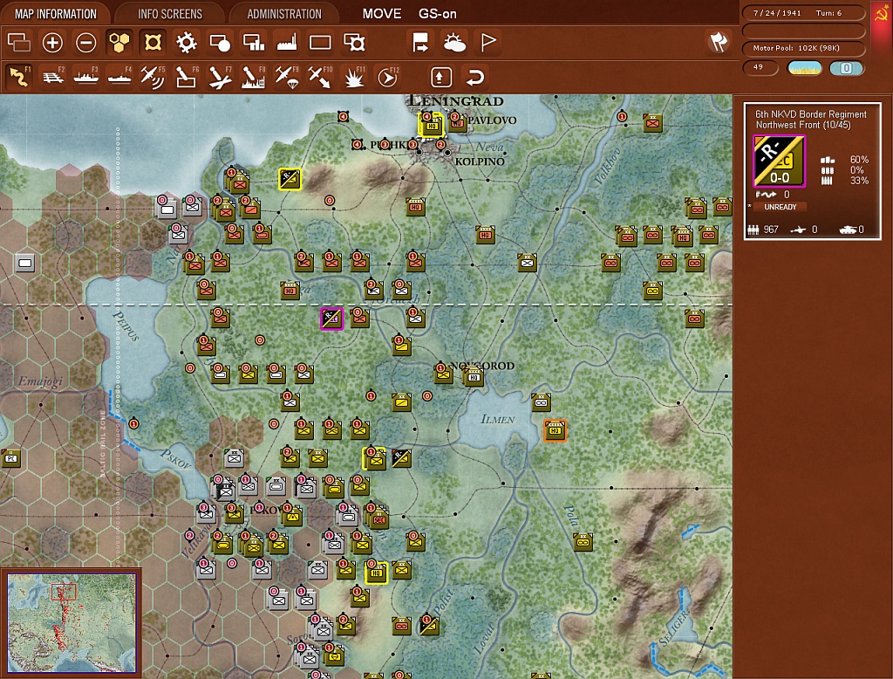This screenshot has height=679, width=893.
Task: Select Naval Transport mode (F3) icon
Action: (86, 77)
